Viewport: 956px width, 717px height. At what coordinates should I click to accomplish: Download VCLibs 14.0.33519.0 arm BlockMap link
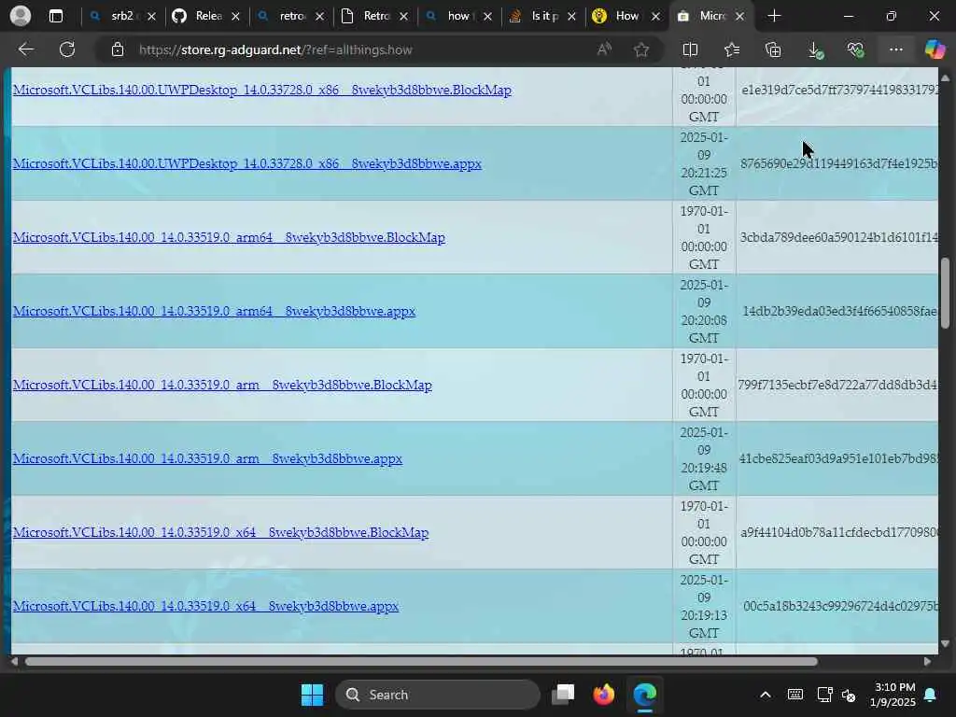222,386
